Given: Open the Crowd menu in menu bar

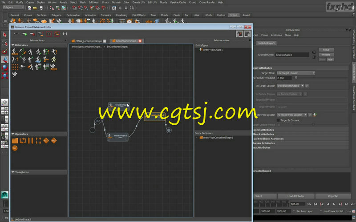Looking at the screenshot, I should pyautogui.click(x=192, y=2).
